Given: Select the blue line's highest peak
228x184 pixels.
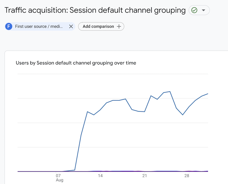Looking at the screenshot, I should [x=170, y=92].
